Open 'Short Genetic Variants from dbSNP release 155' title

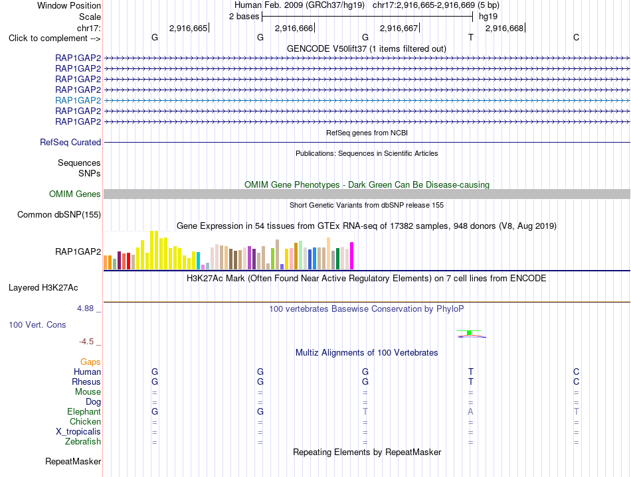click(x=367, y=205)
